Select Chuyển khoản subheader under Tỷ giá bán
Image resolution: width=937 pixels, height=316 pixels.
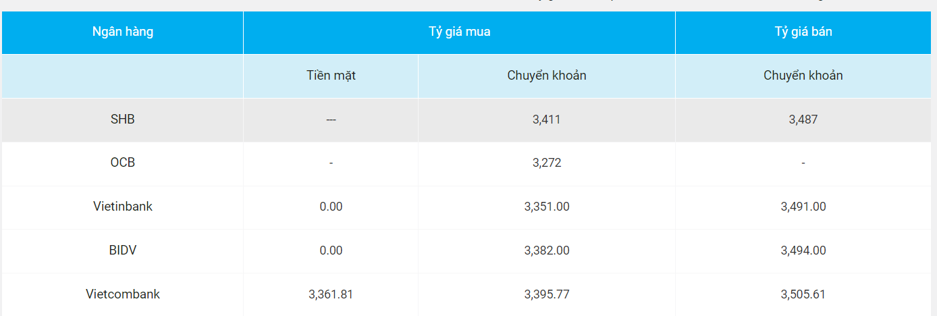click(803, 76)
